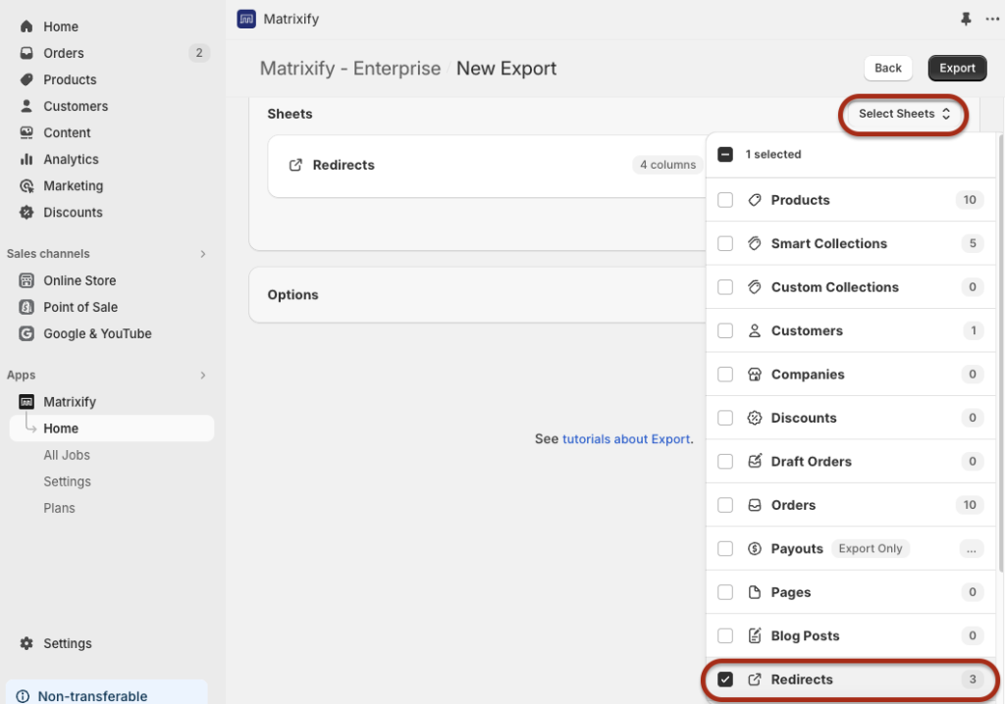
Task: Click the Export button
Action: (957, 68)
